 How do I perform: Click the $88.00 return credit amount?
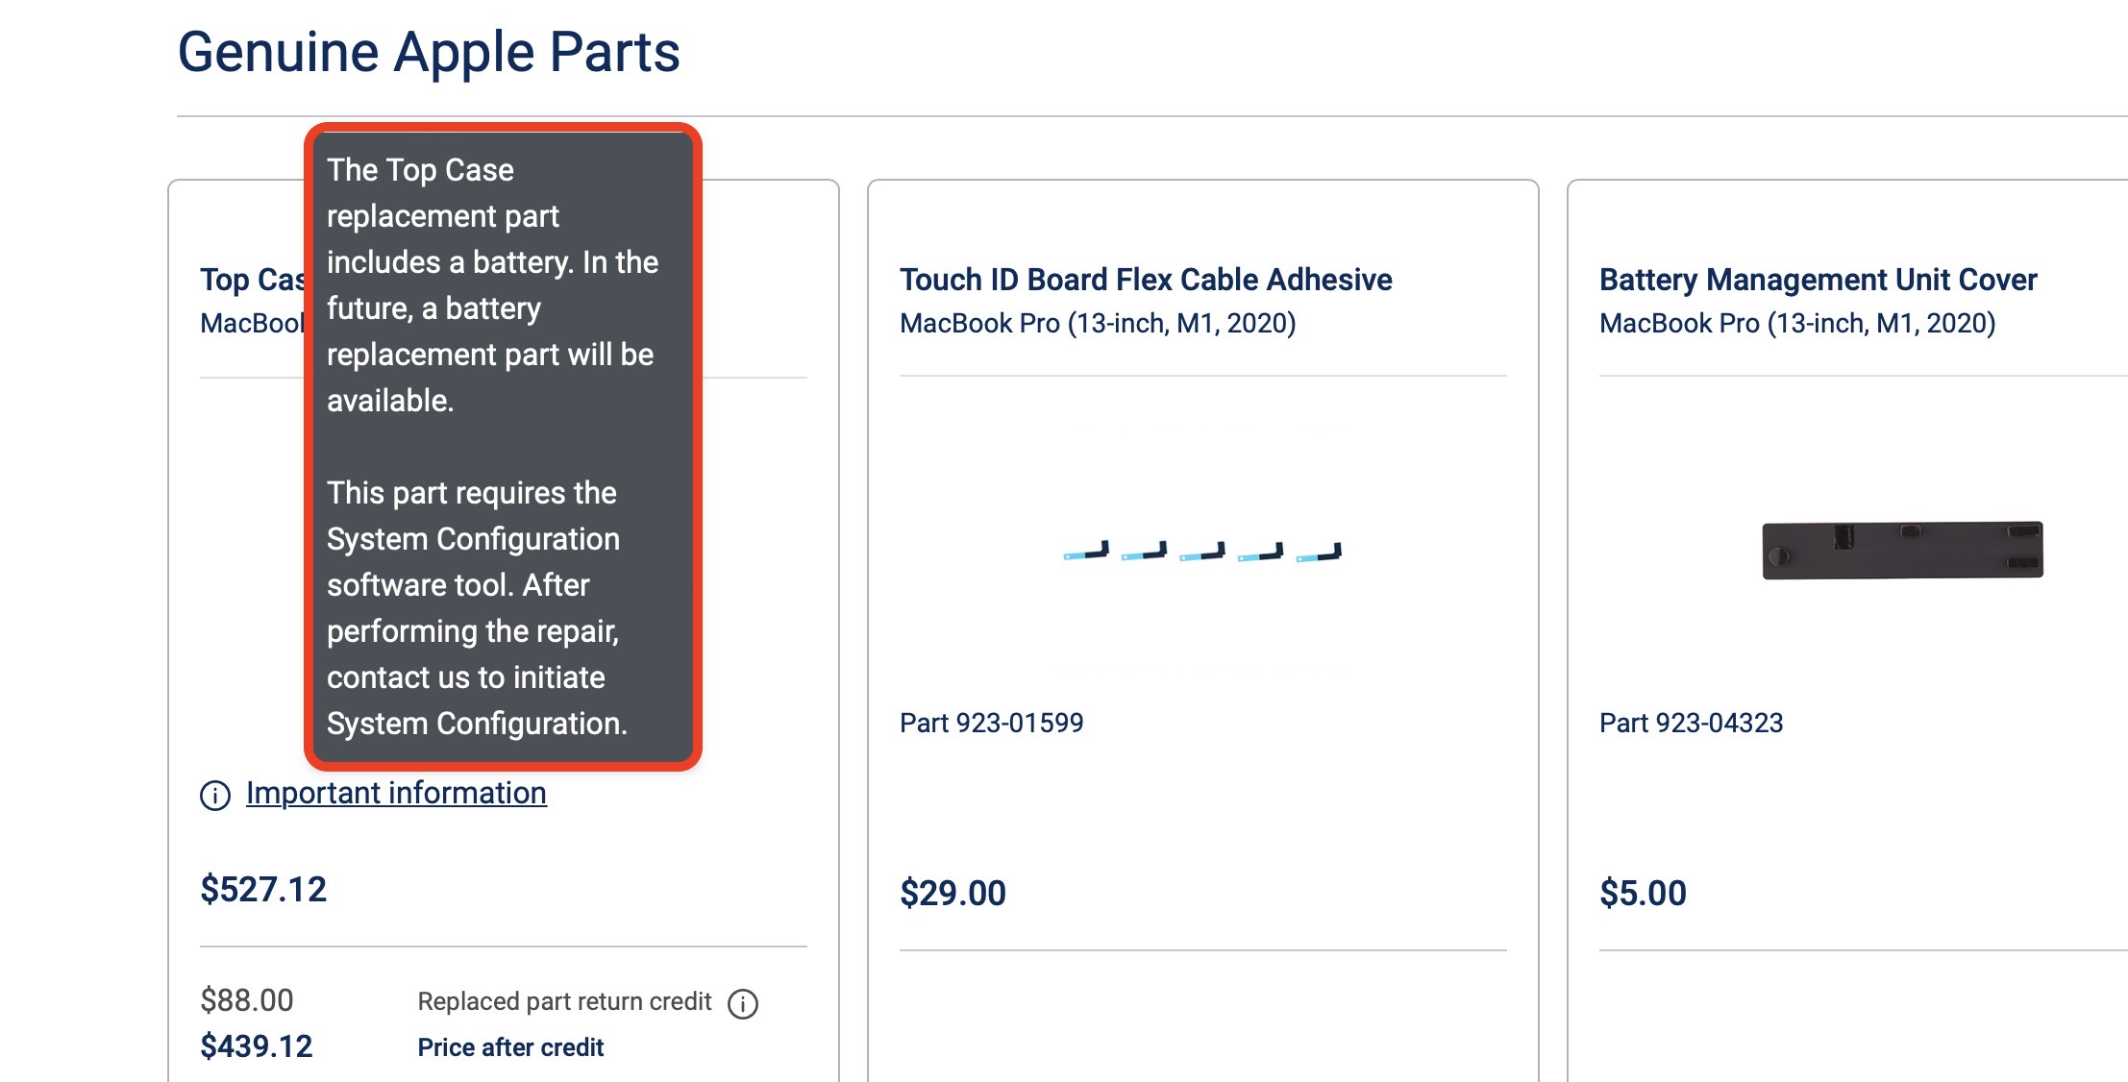click(247, 1000)
